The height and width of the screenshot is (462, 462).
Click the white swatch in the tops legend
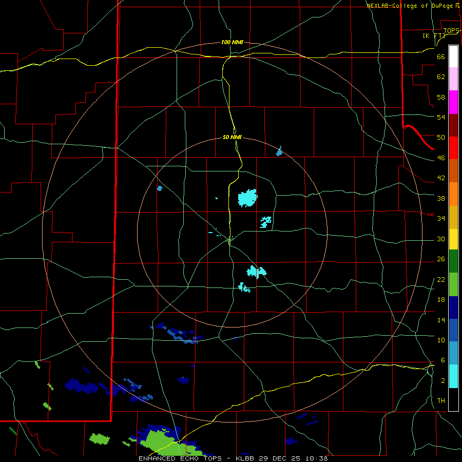click(x=453, y=56)
